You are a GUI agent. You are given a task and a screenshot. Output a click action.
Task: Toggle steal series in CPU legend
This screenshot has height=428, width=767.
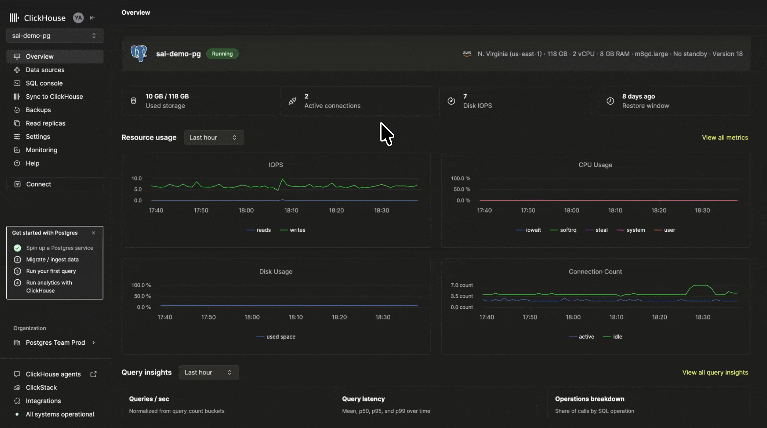pyautogui.click(x=597, y=230)
